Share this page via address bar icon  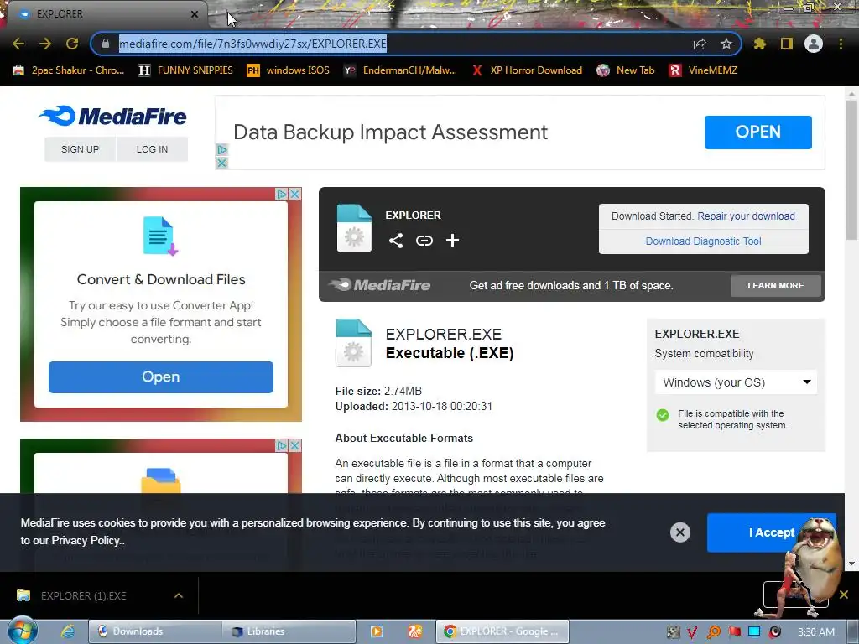(700, 44)
